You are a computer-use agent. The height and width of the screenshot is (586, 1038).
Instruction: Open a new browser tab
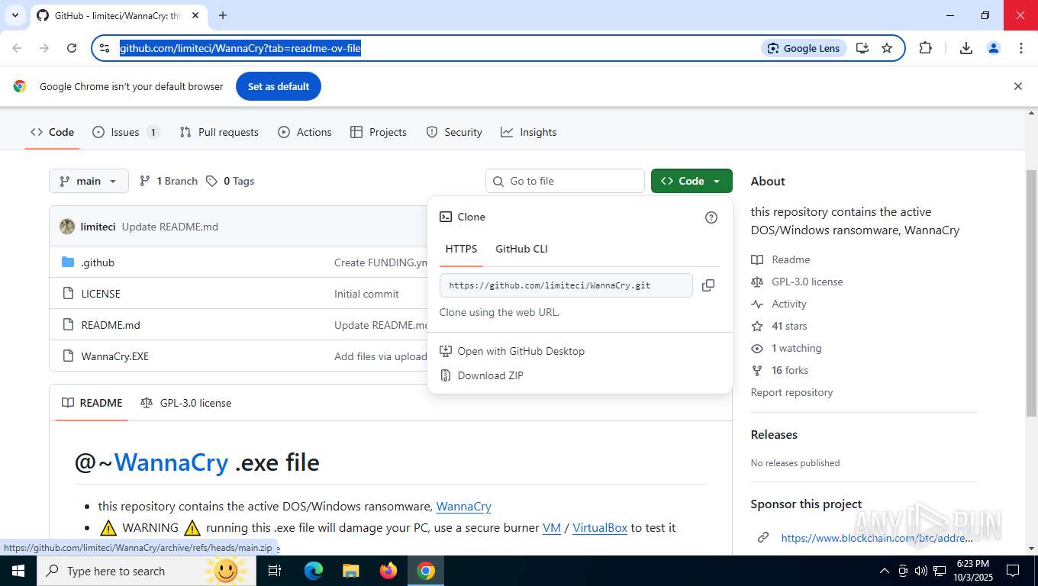point(223,15)
